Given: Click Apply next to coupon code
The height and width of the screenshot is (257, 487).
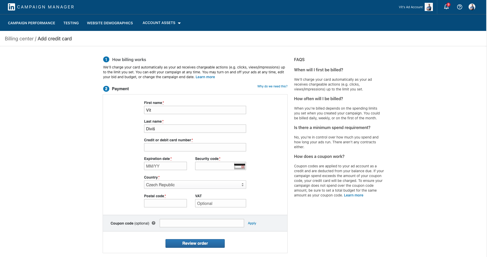Looking at the screenshot, I should click(252, 223).
